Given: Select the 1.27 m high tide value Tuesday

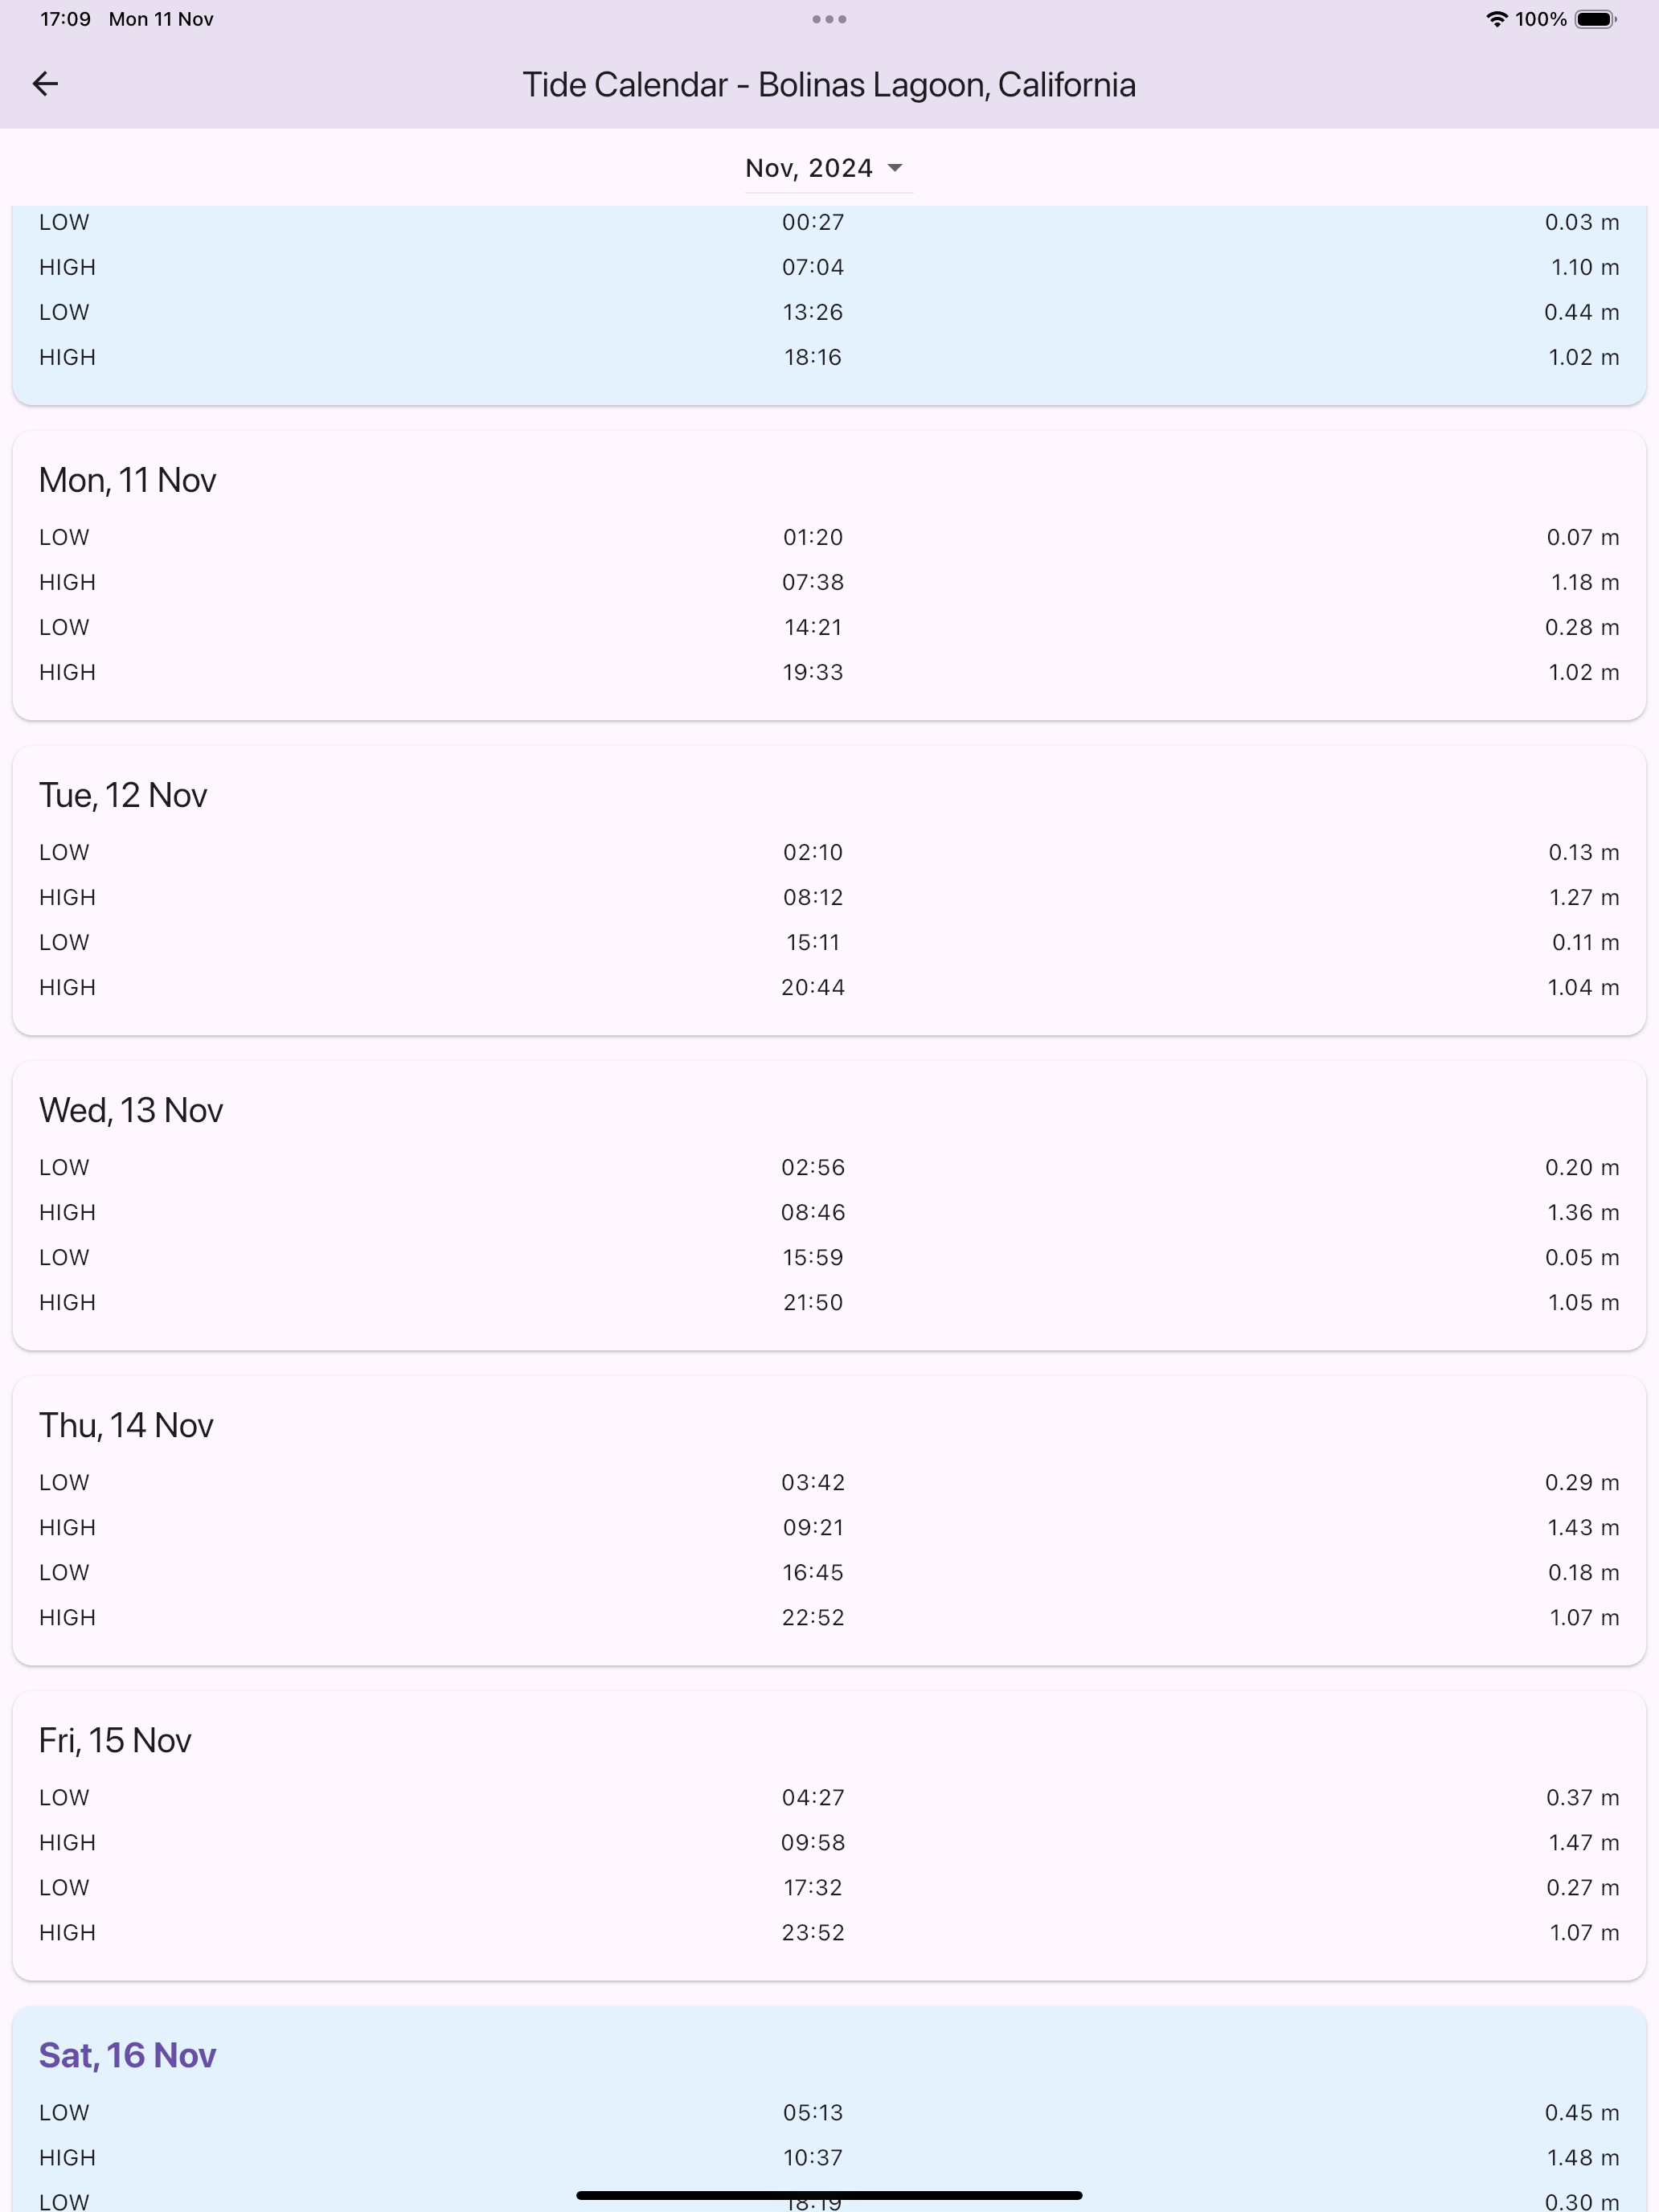Looking at the screenshot, I should coord(1584,898).
